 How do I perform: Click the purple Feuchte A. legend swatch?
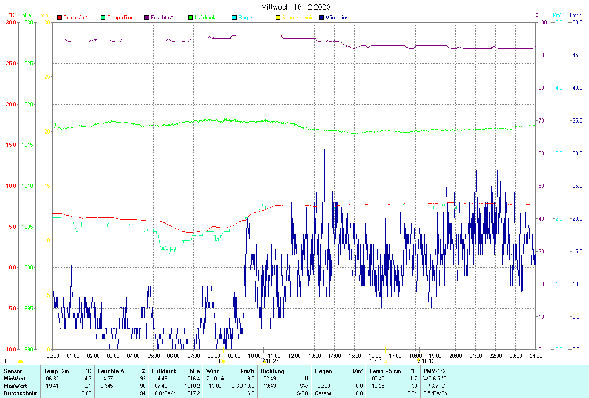pyautogui.click(x=147, y=18)
